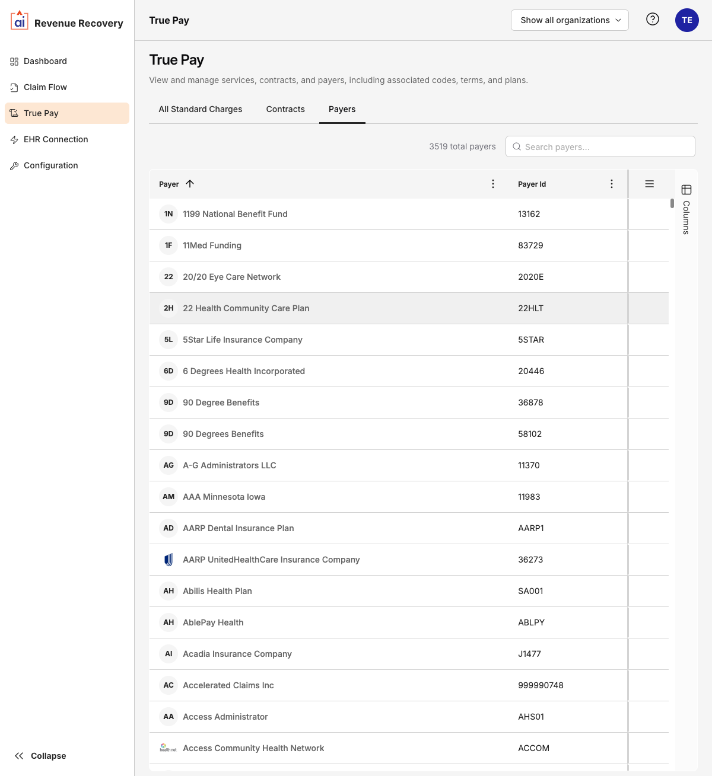Screen dimensions: 712x776
Task: Switch to the All Standard Charges tab
Action: point(200,109)
